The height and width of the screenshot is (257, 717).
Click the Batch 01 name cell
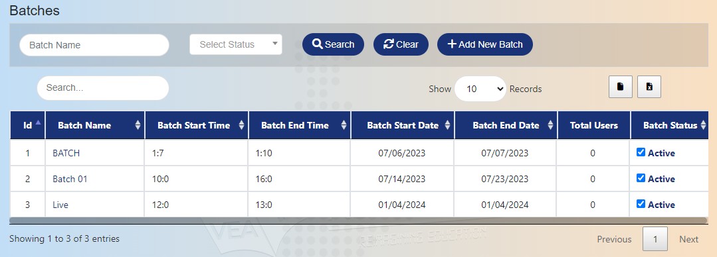(x=95, y=179)
